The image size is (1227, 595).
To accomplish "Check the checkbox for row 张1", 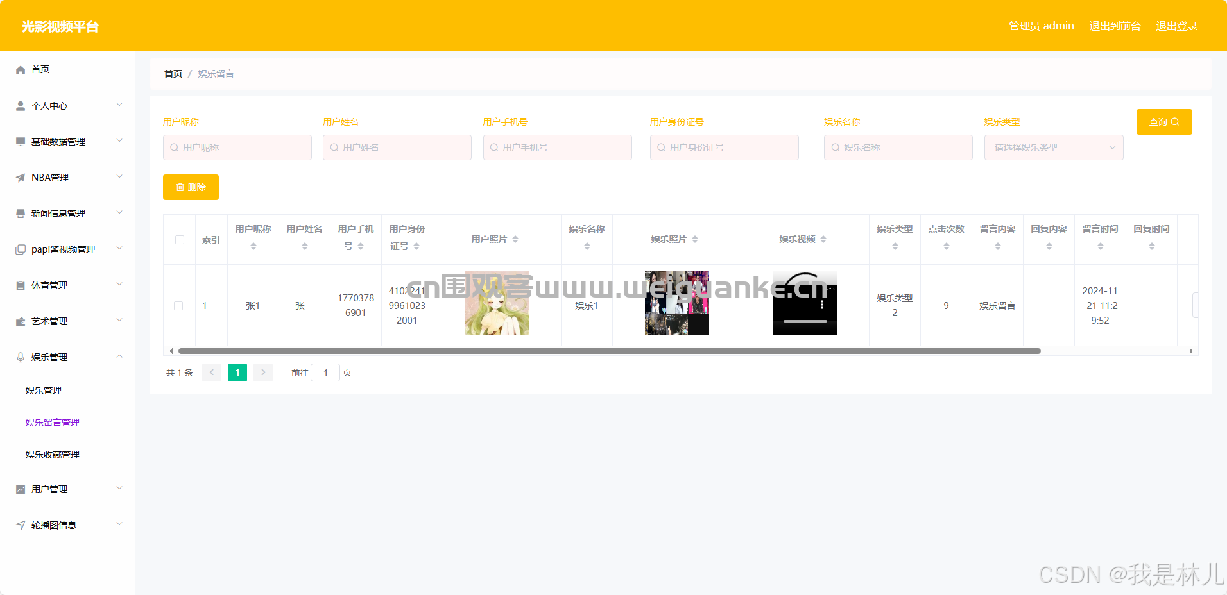I will click(x=178, y=306).
